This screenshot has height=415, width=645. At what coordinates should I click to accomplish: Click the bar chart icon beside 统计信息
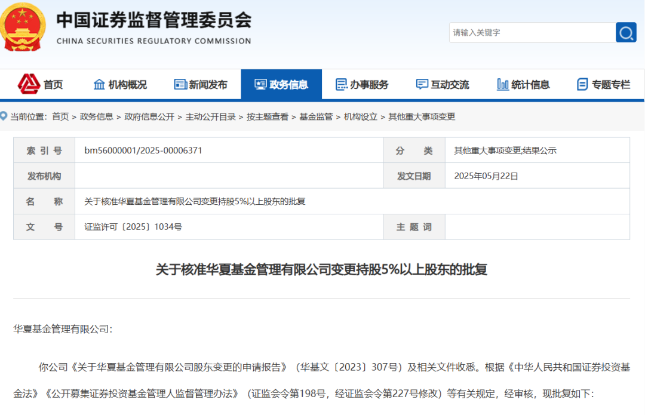(503, 84)
